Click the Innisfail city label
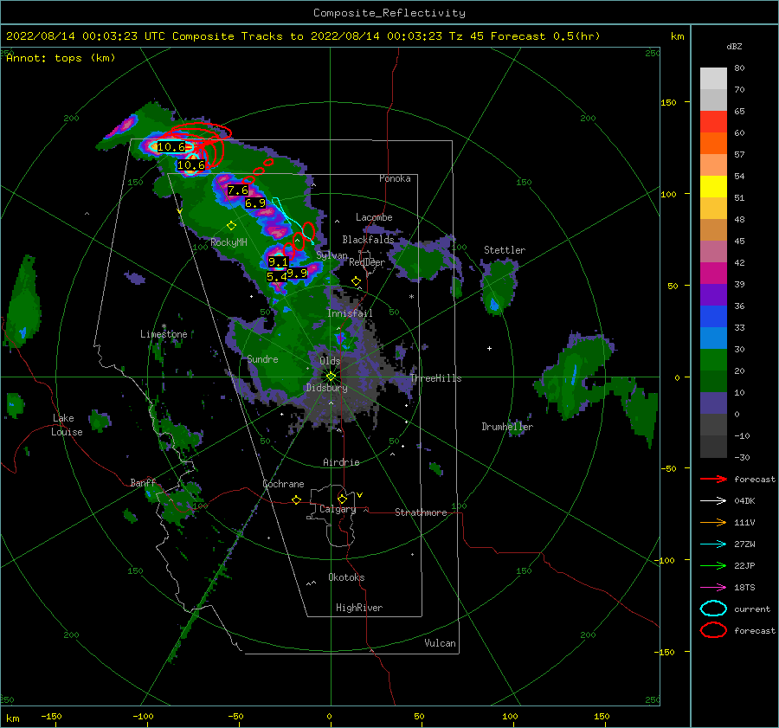The height and width of the screenshot is (728, 779). pyautogui.click(x=350, y=313)
